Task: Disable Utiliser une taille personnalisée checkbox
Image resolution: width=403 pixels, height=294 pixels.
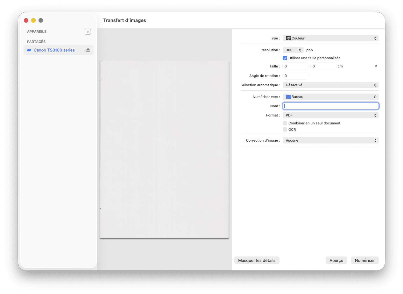Action: click(285, 58)
